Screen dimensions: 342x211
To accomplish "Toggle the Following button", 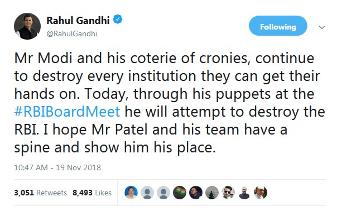I will click(x=278, y=26).
